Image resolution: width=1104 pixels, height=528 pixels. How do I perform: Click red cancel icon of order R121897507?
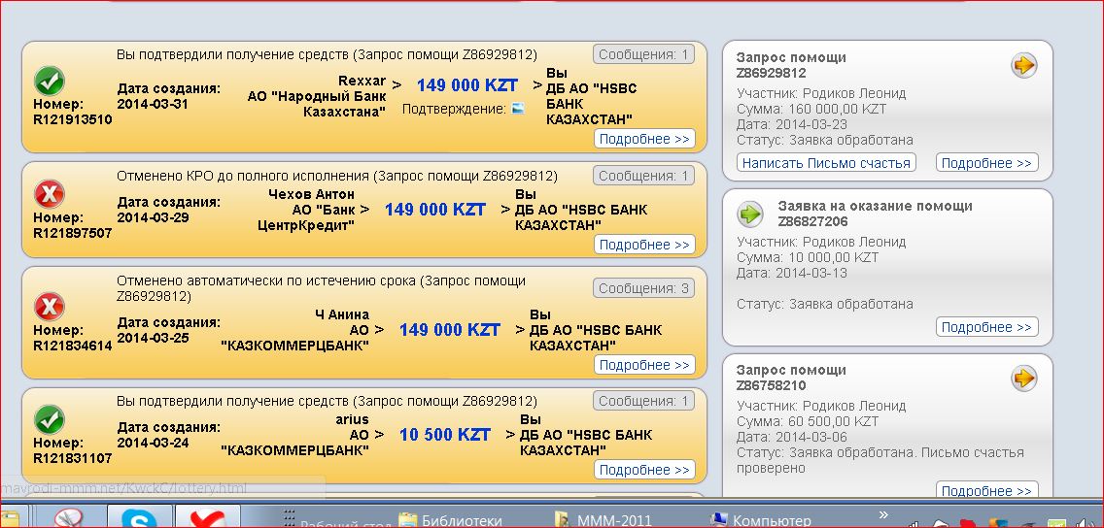[50, 193]
